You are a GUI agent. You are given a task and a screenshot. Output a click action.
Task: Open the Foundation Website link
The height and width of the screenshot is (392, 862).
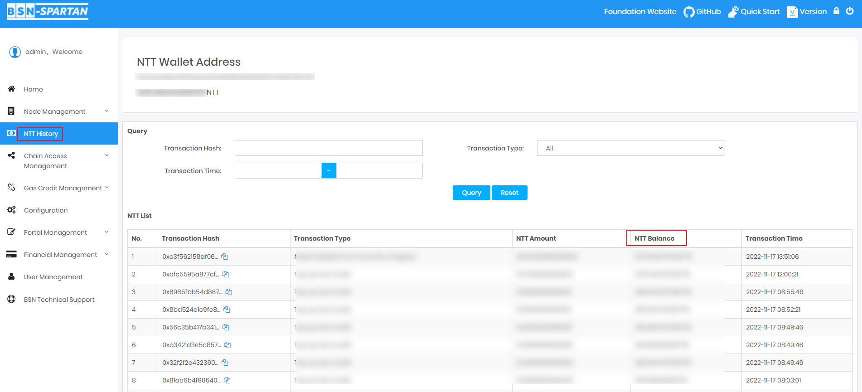point(640,12)
